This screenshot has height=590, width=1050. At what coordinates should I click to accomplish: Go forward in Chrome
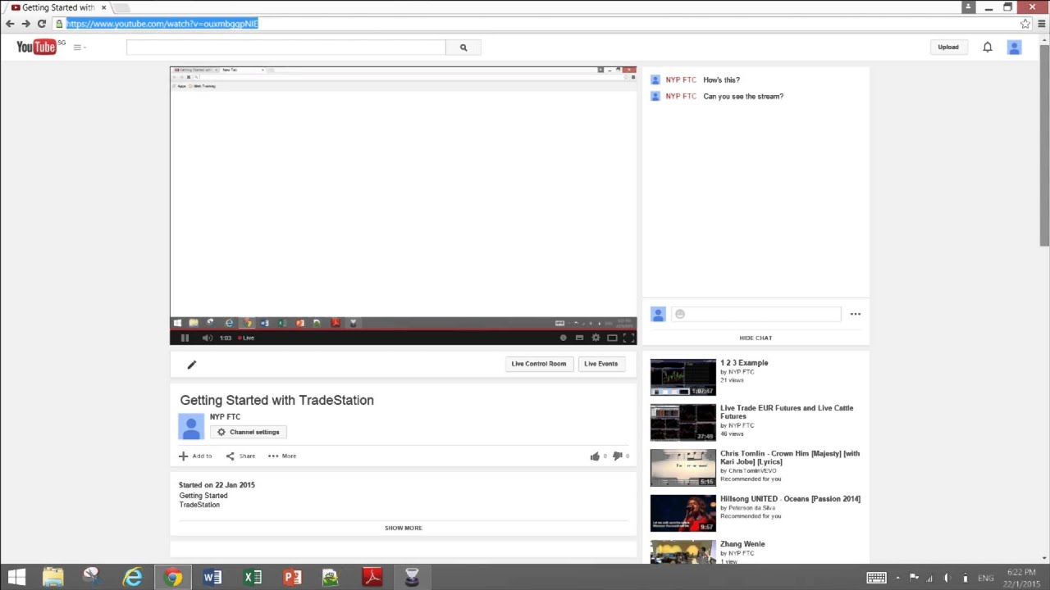point(25,24)
